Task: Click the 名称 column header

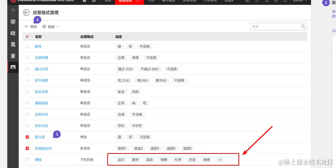Action: tap(39, 37)
